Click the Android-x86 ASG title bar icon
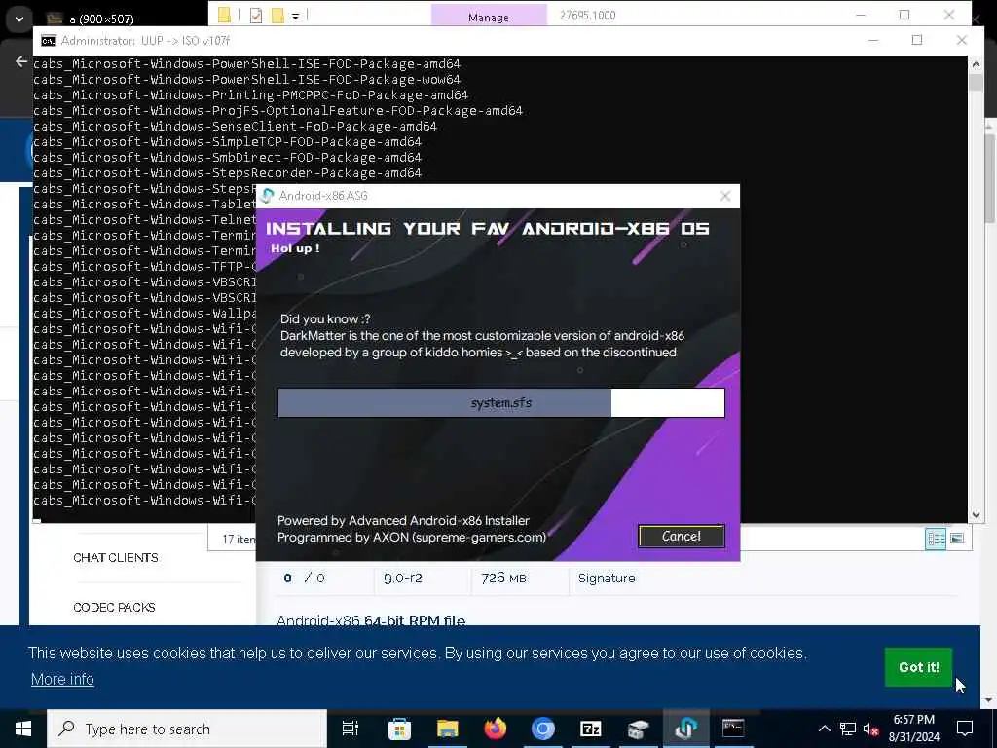This screenshot has height=748, width=997. point(268,196)
